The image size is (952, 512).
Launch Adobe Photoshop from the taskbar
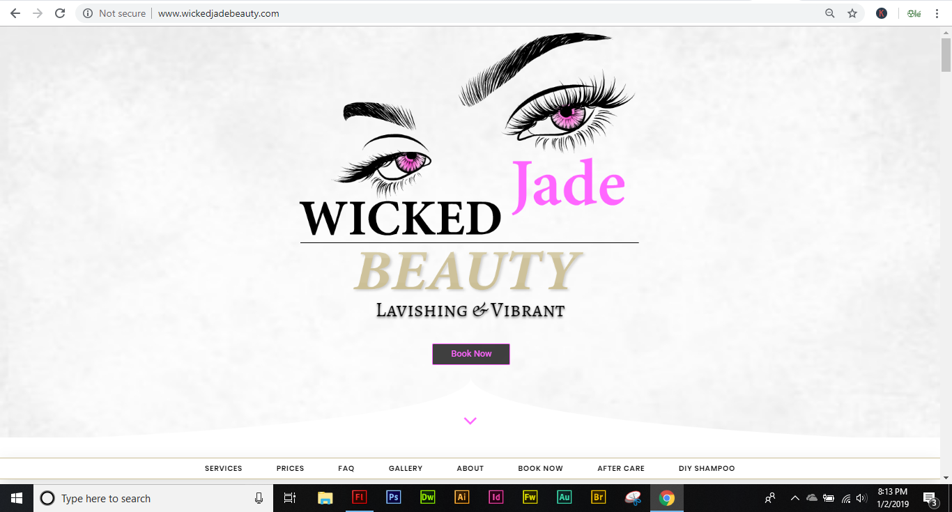[x=393, y=497]
